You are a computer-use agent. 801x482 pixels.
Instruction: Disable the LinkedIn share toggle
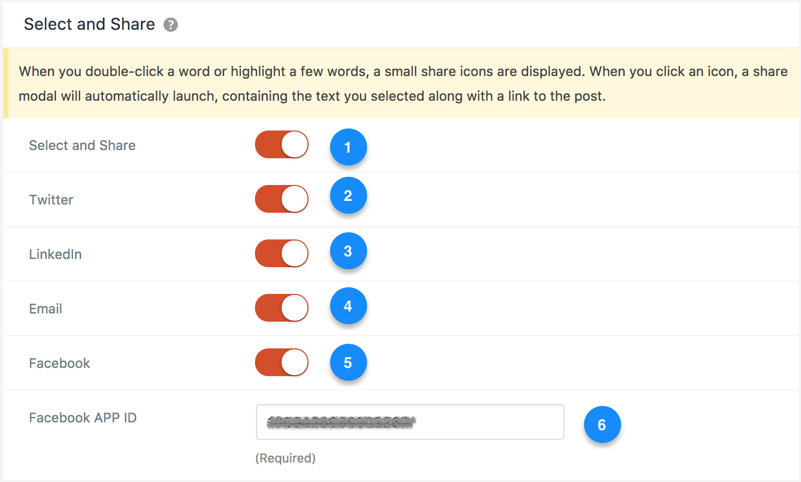(x=281, y=253)
